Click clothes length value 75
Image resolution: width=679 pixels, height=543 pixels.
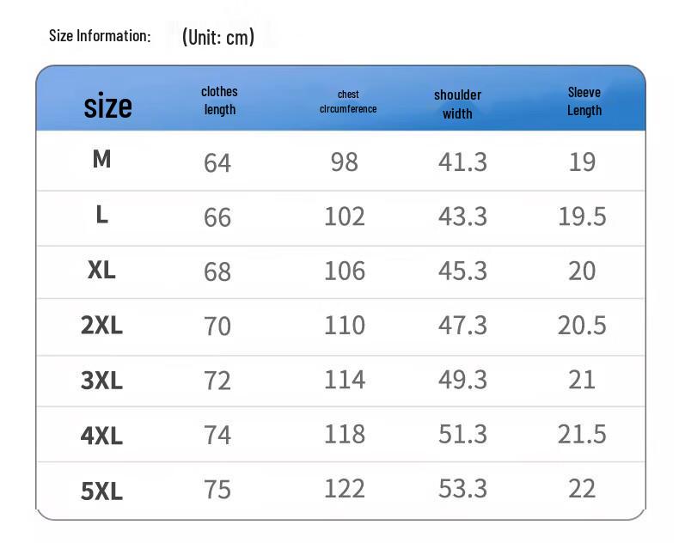pyautogui.click(x=217, y=490)
